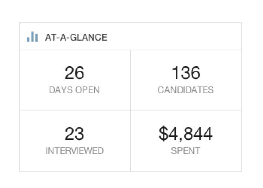Select the At-A-Glance header bar
The image size is (263, 188).
(130, 36)
